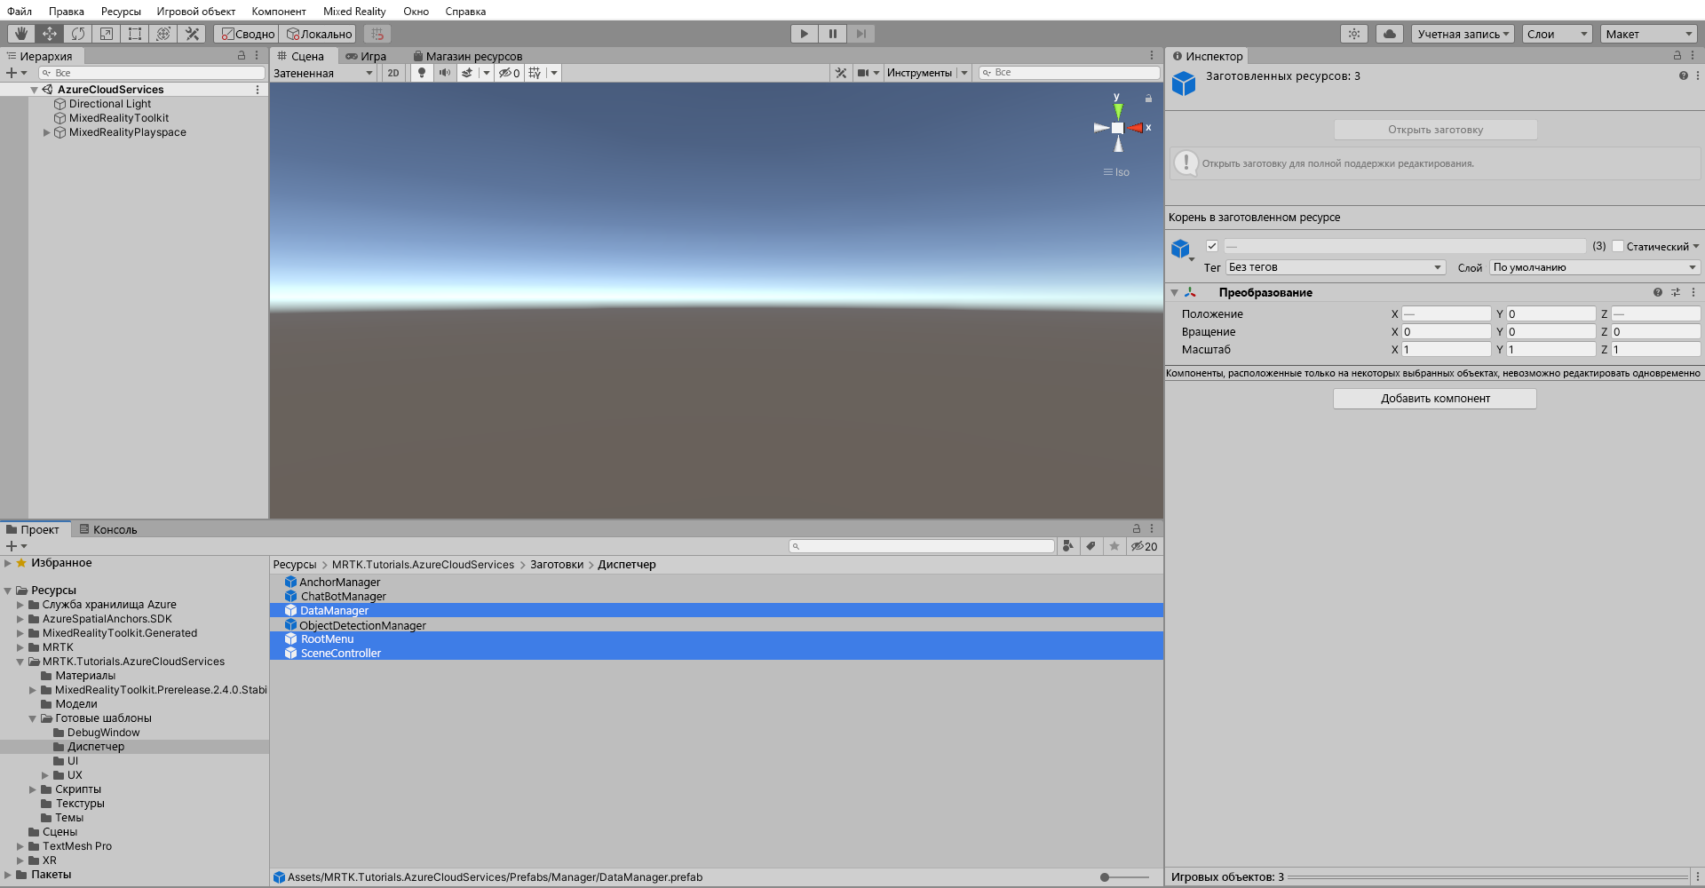Switch to the Консоль tab
The width and height of the screenshot is (1705, 888).
(108, 529)
